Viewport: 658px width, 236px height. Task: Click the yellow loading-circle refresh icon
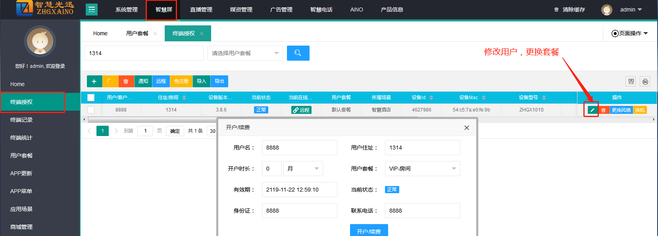pyautogui.click(x=110, y=81)
